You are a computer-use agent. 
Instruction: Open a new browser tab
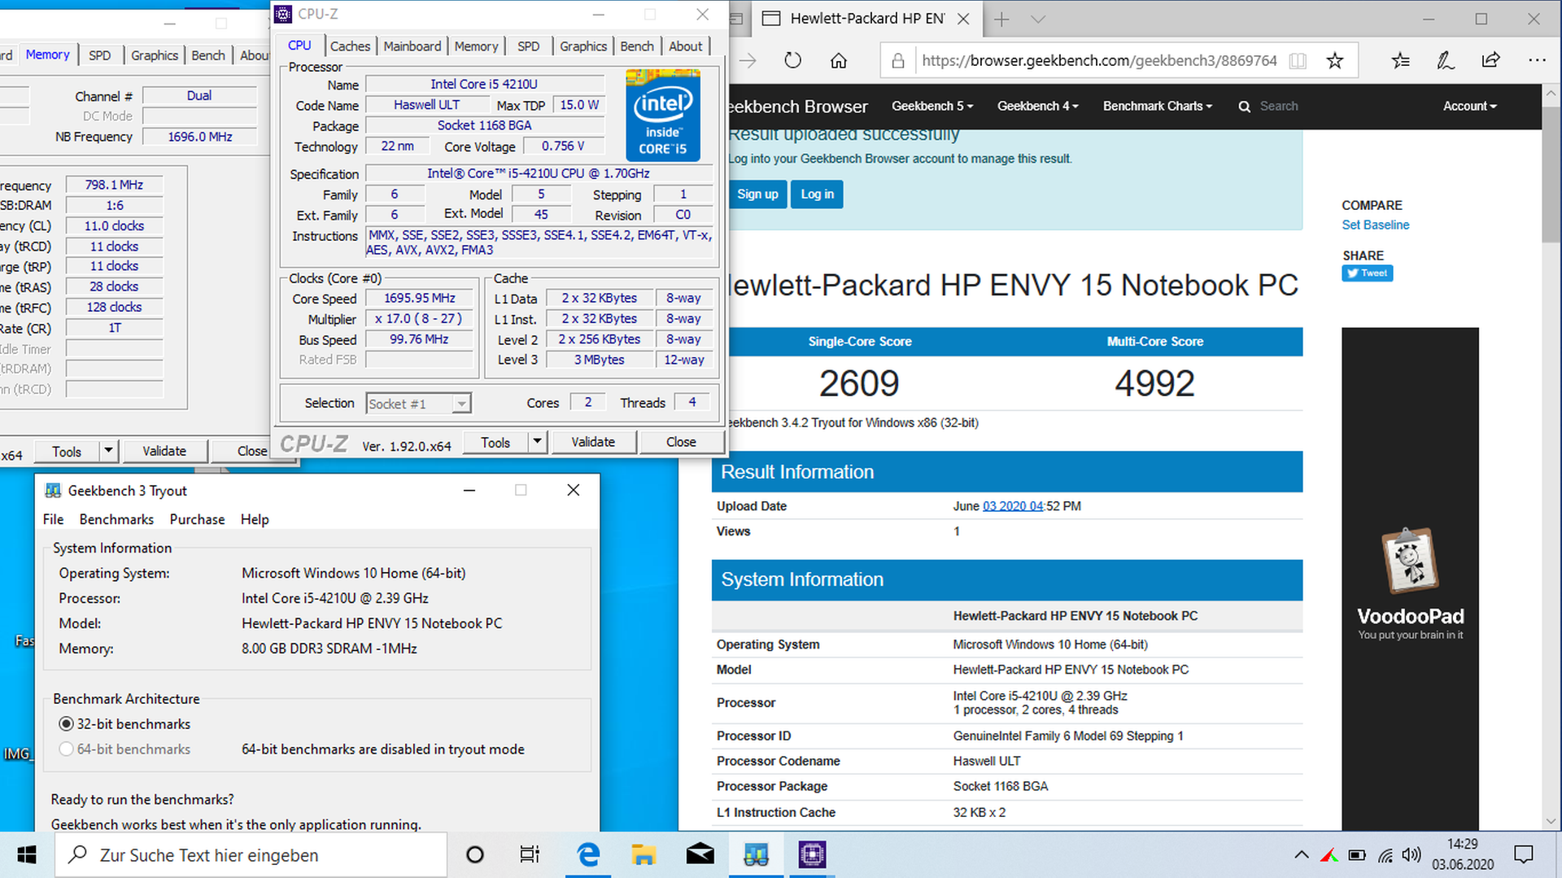pos(1001,19)
